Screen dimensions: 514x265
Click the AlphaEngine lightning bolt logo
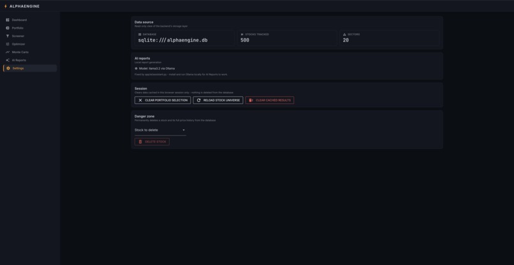pos(5,6)
